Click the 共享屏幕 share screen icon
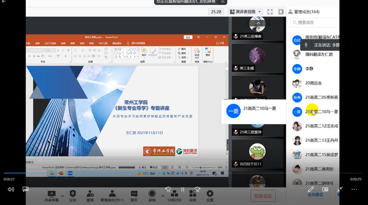This screenshot has width=368, height=205. click(51, 194)
